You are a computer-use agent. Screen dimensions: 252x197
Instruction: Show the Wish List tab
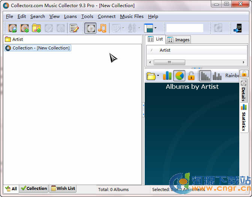63,188
